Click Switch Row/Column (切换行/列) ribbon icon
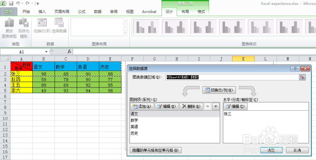This screenshot has height=160, width=316. (x=42, y=26)
